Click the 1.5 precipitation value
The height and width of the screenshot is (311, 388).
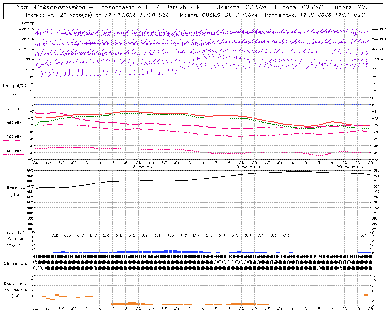pos(171,235)
